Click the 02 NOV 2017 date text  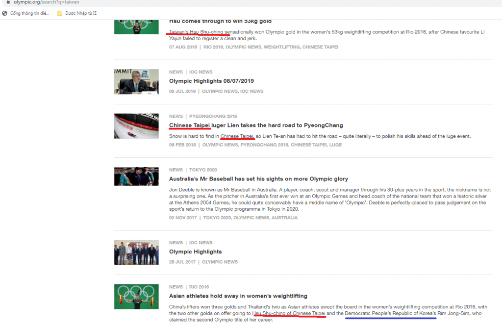click(x=183, y=218)
